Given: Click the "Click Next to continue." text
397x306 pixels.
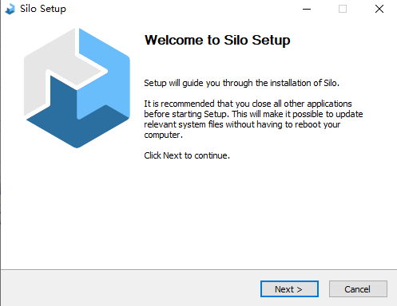Looking at the screenshot, I should click(x=187, y=155).
